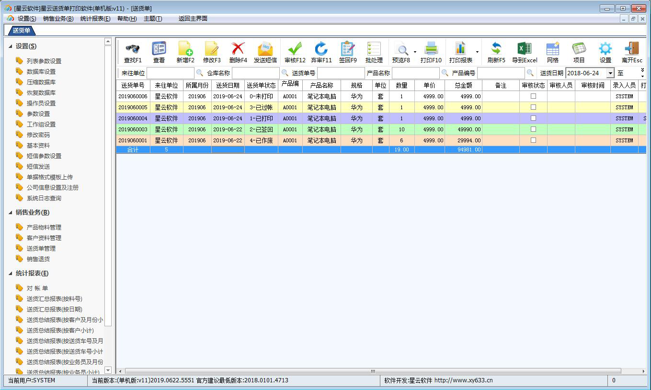The image size is (651, 390).
Task: Open the 统计报表(E) menu
Action: tap(95, 19)
